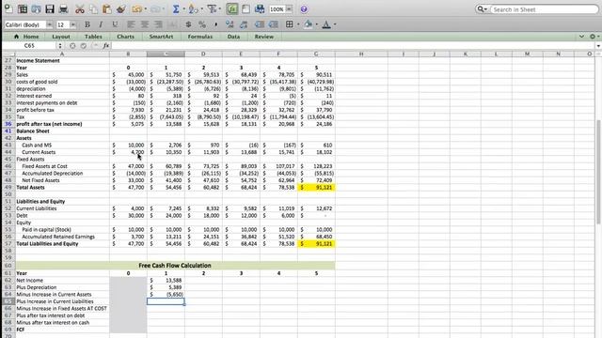The height and width of the screenshot is (338, 602).
Task: Toggle underline formatting
Action: click(115, 24)
